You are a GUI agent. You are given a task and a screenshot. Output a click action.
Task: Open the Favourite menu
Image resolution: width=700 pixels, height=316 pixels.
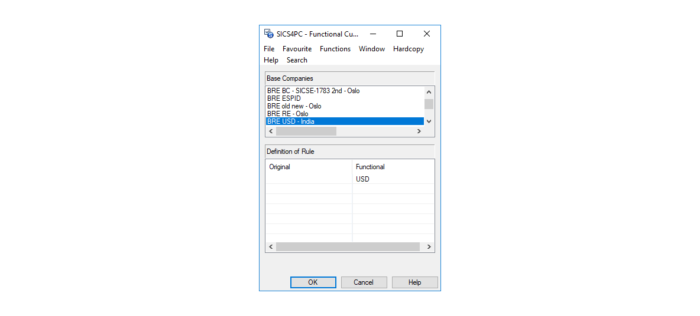tap(297, 49)
